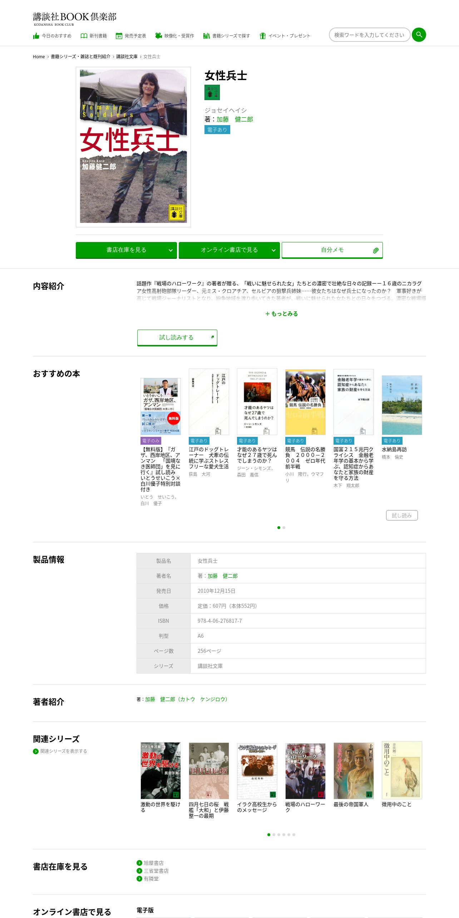The image size is (459, 918).
Task: Open 江戸のドッグトレーナー book cover
Action: 209,402
